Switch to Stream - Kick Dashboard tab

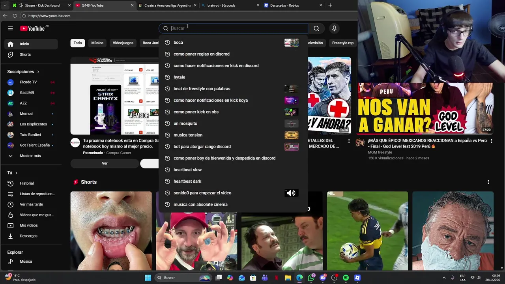(x=42, y=6)
